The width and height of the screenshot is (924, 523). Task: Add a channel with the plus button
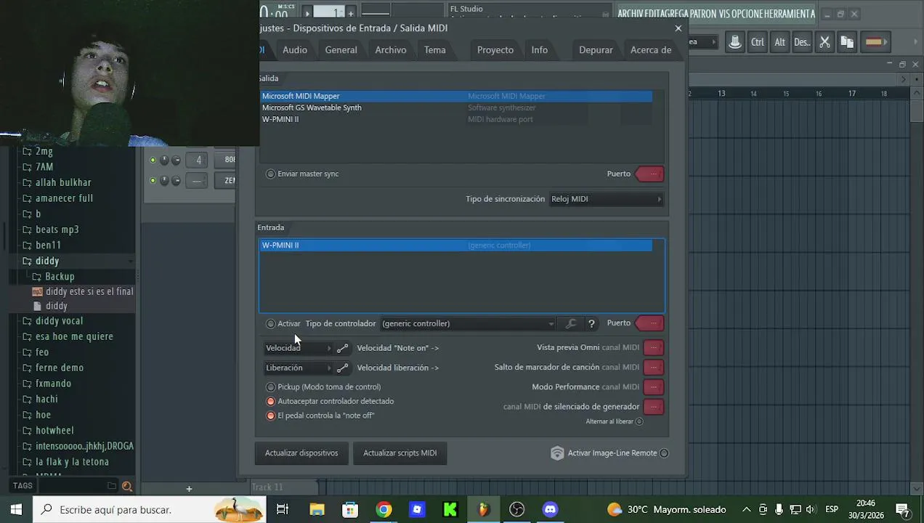coord(189,489)
